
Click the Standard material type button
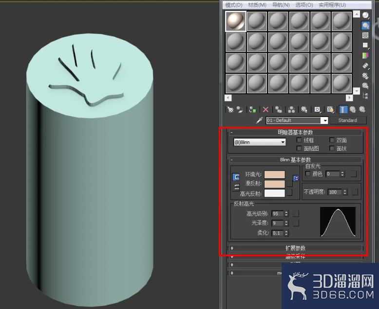348,120
